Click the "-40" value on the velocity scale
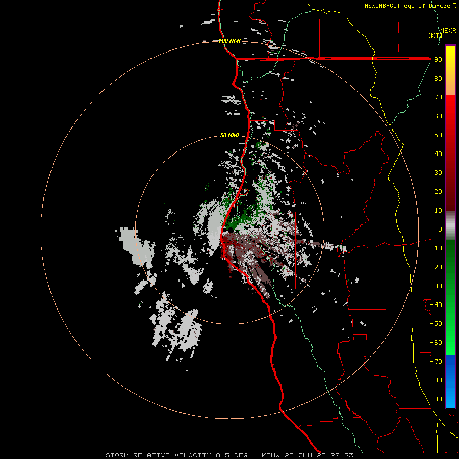Viewport: 459px width, 459px height. point(436,305)
